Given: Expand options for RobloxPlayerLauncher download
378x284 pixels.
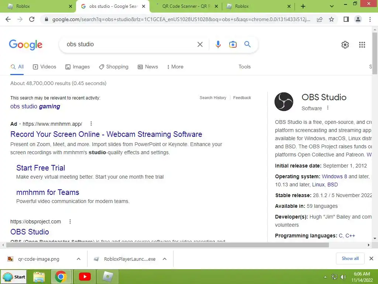Looking at the screenshot, I should point(165,259).
